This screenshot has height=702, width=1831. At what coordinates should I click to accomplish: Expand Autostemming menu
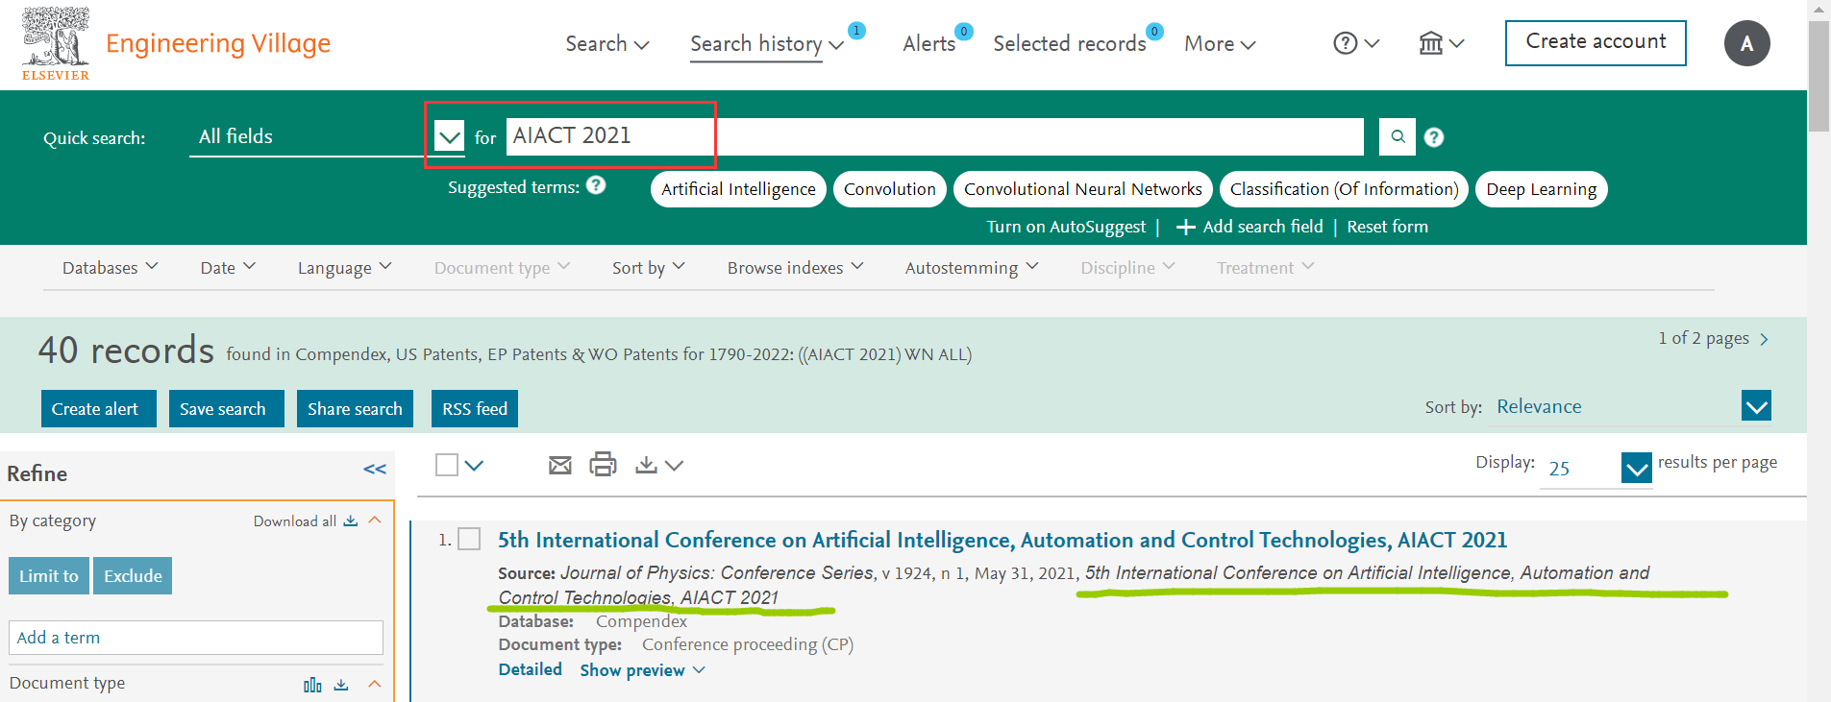point(972,268)
